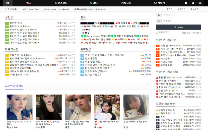Open the grid menu icon at top right
Image resolution: width=208 pixels, height=130 pixels.
tap(200, 3)
